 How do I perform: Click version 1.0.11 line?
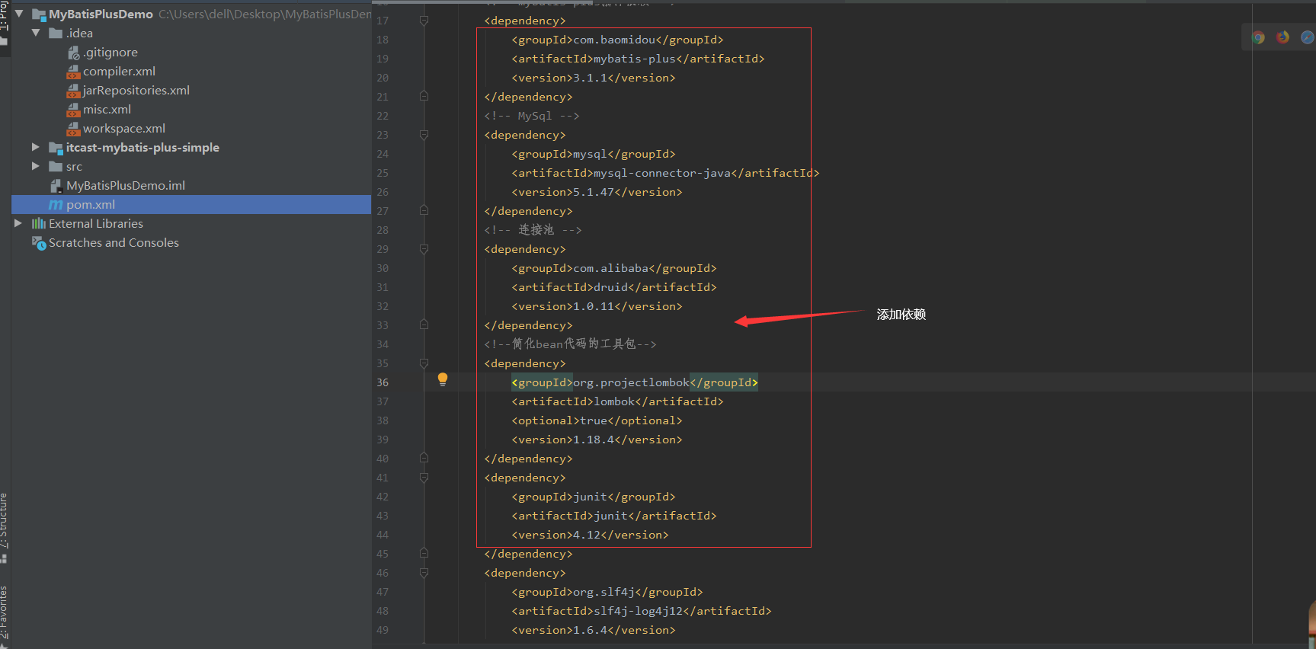click(x=597, y=306)
